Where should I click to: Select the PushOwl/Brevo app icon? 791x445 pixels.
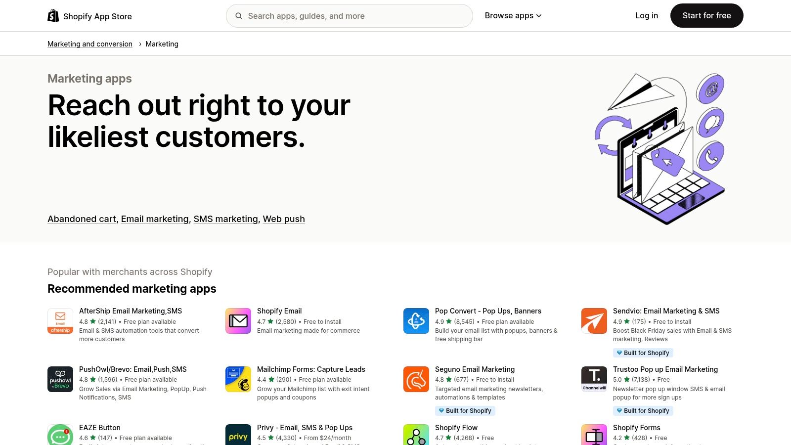[60, 379]
